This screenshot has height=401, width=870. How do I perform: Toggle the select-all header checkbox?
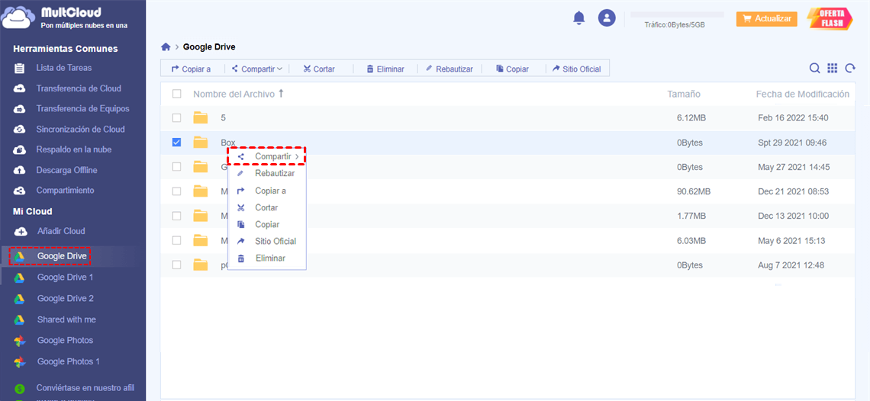(176, 95)
